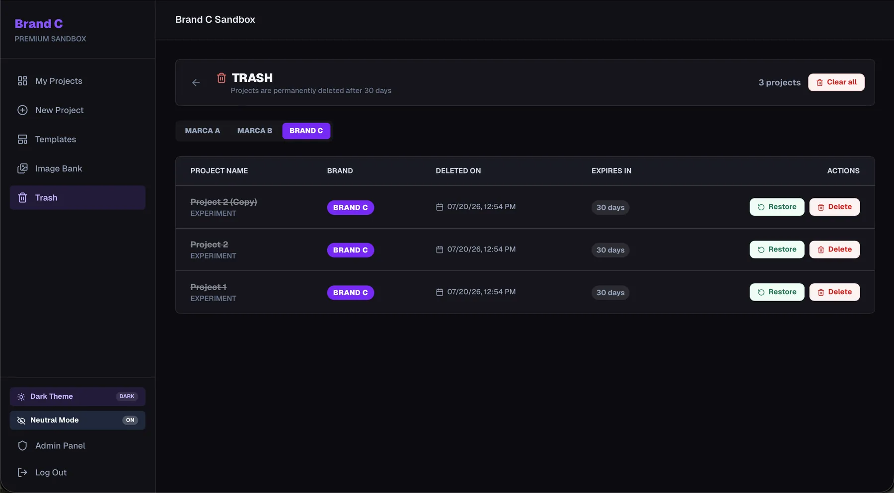Click the Log Out exit icon

pos(22,473)
